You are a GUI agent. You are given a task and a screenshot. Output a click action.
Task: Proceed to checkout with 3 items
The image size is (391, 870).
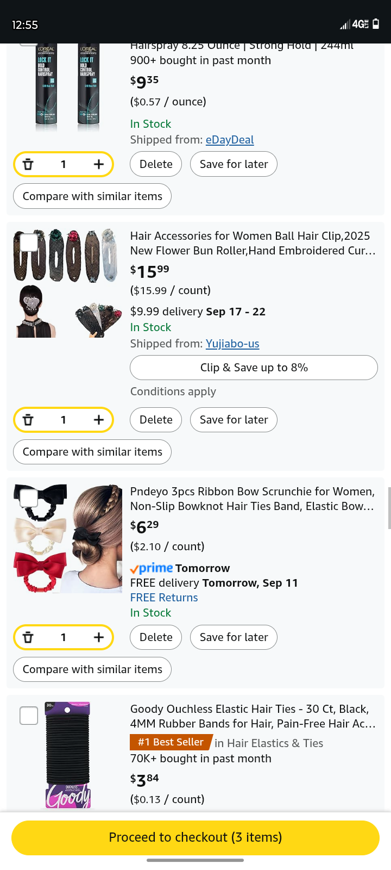[195, 837]
